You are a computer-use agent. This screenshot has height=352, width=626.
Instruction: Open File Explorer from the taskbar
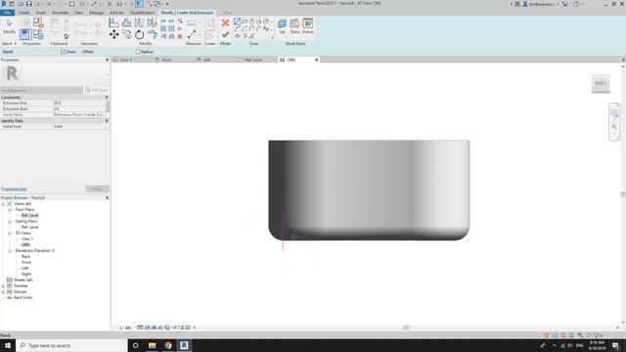coord(153,345)
